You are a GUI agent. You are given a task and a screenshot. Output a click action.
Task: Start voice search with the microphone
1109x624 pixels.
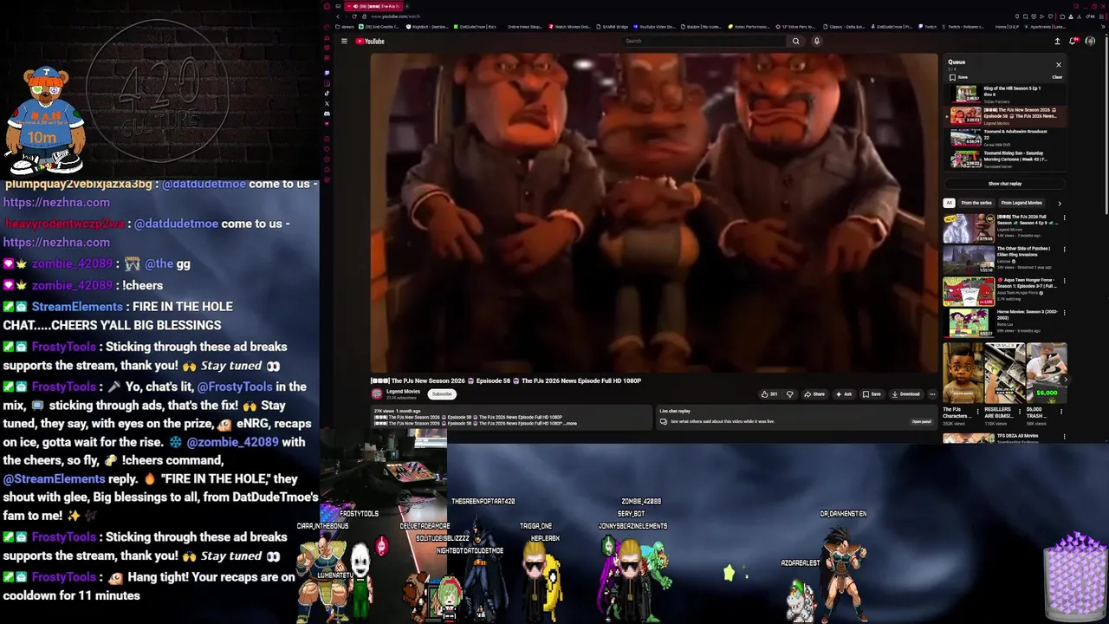pos(816,41)
